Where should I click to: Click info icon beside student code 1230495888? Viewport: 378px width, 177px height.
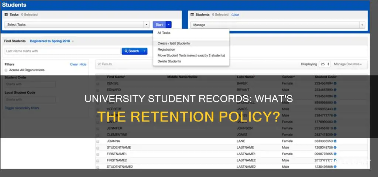pyautogui.click(x=335, y=167)
